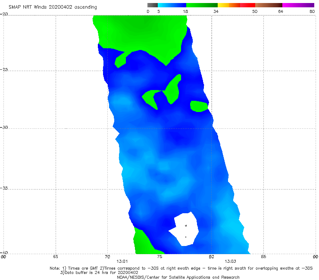This screenshot has height=280, width=319.
Task: Click the longitude axis label '75'
Action: click(159, 257)
